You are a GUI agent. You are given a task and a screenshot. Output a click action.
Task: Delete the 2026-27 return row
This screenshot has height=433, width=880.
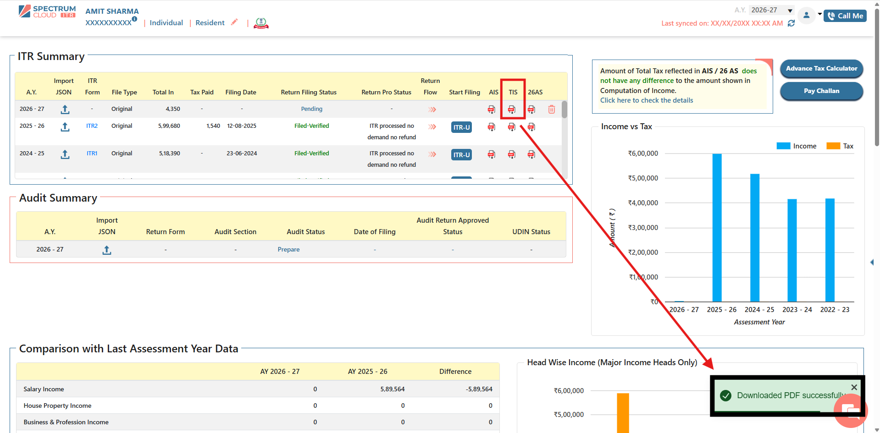pyautogui.click(x=551, y=110)
